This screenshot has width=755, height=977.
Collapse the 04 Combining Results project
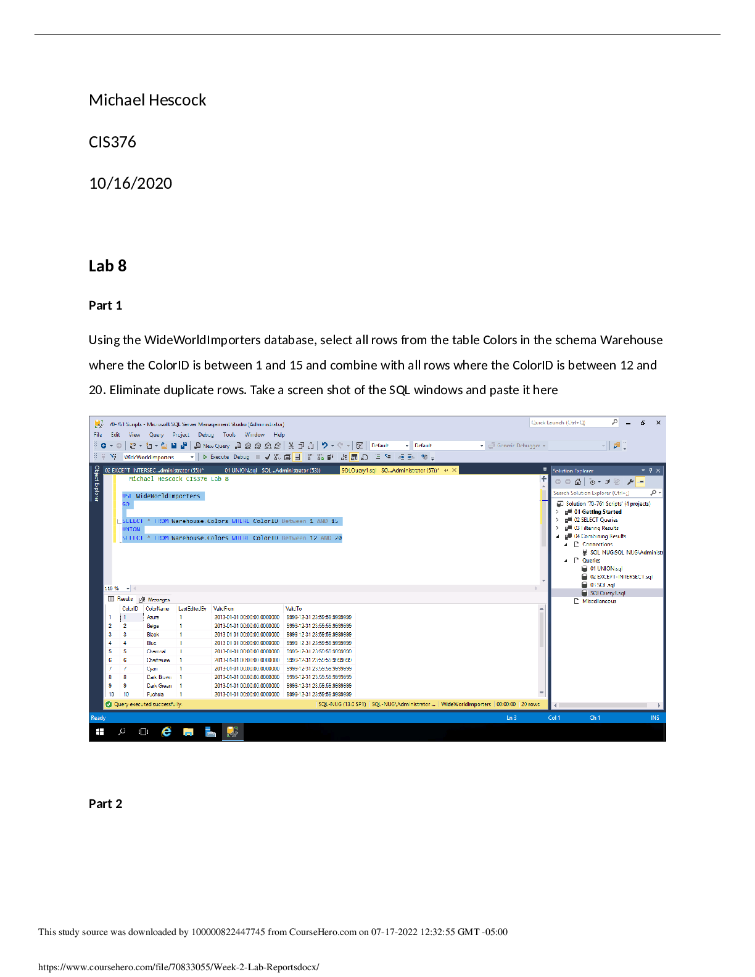click(557, 536)
